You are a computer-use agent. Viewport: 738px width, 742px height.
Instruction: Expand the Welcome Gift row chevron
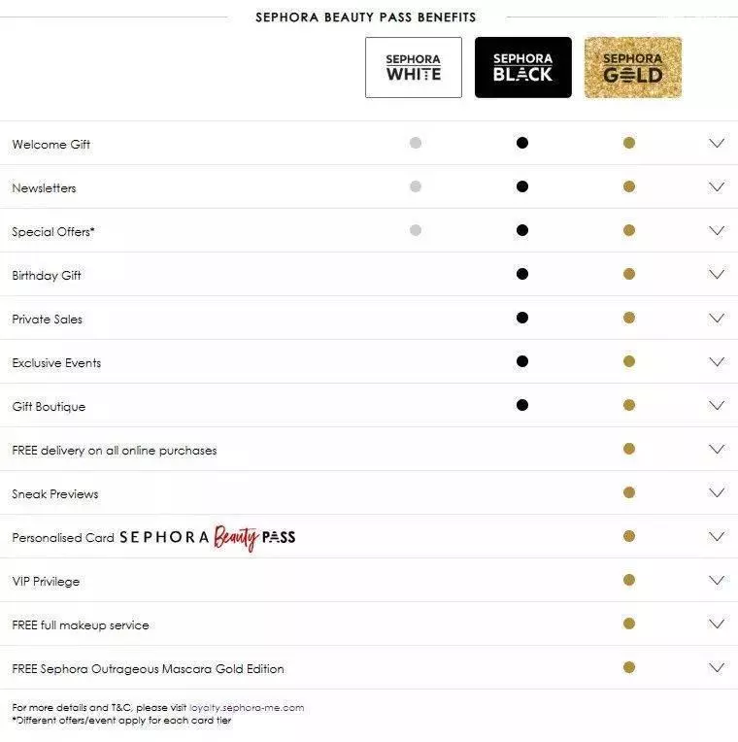[x=717, y=143]
